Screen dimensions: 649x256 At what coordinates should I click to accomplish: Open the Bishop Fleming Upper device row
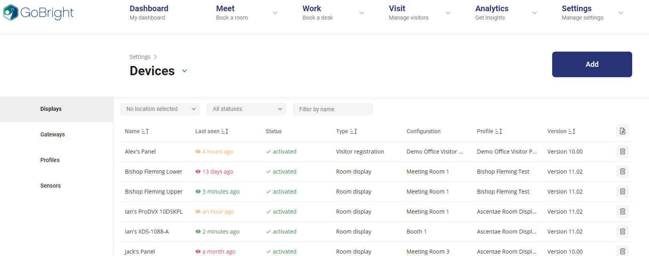tap(376, 192)
